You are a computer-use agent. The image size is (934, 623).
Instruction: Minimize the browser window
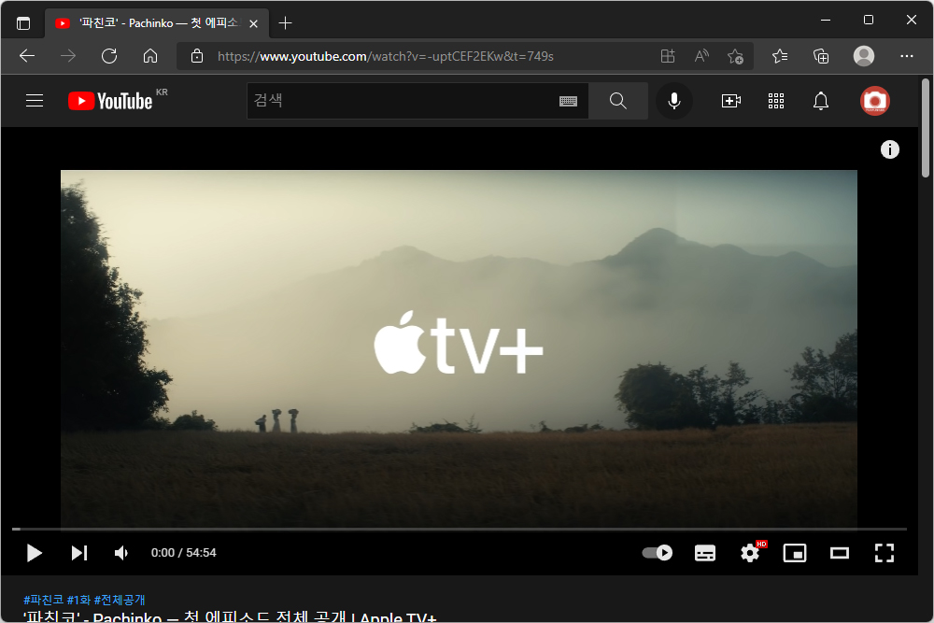tap(826, 21)
